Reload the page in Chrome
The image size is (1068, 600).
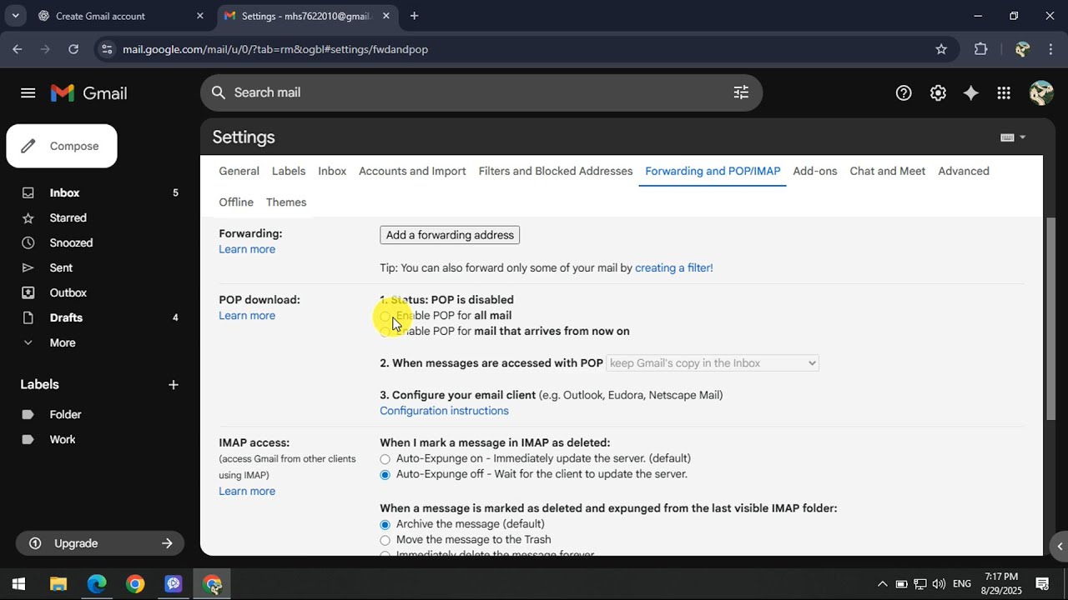click(73, 49)
